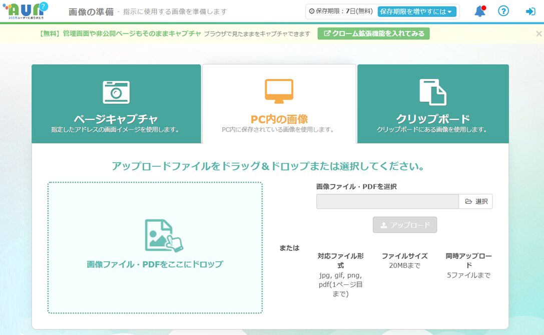Select the クリップボード tab label
The width and height of the screenshot is (544, 335).
(x=432, y=119)
